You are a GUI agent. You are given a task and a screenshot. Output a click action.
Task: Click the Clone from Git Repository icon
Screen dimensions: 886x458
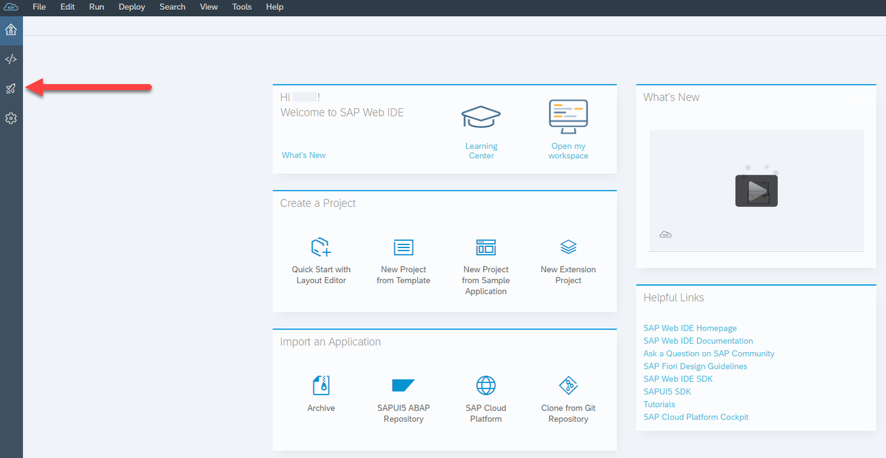click(569, 385)
